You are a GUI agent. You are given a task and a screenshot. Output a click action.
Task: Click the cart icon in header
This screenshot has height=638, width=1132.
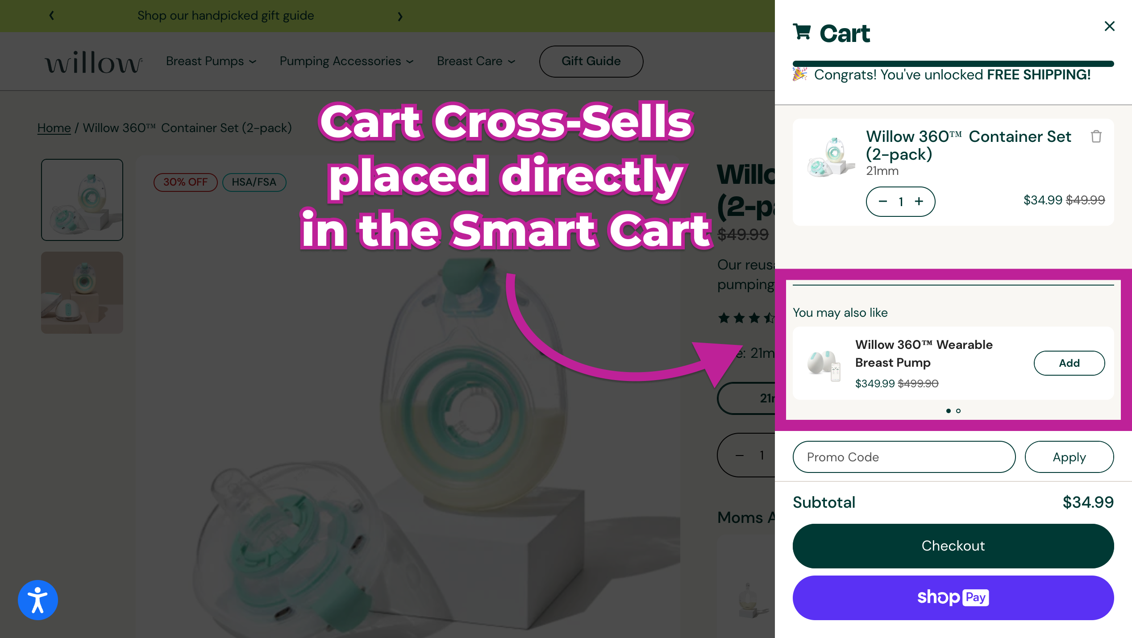click(802, 33)
